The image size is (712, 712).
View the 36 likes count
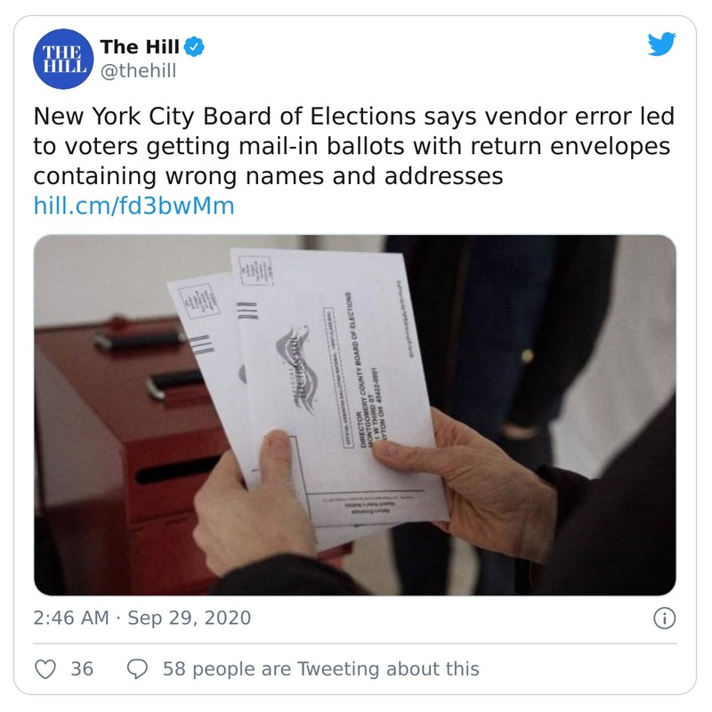[x=82, y=669]
